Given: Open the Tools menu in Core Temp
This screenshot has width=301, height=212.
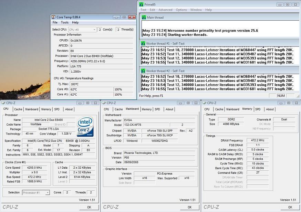Looking at the screenshot, I should click(x=65, y=22).
